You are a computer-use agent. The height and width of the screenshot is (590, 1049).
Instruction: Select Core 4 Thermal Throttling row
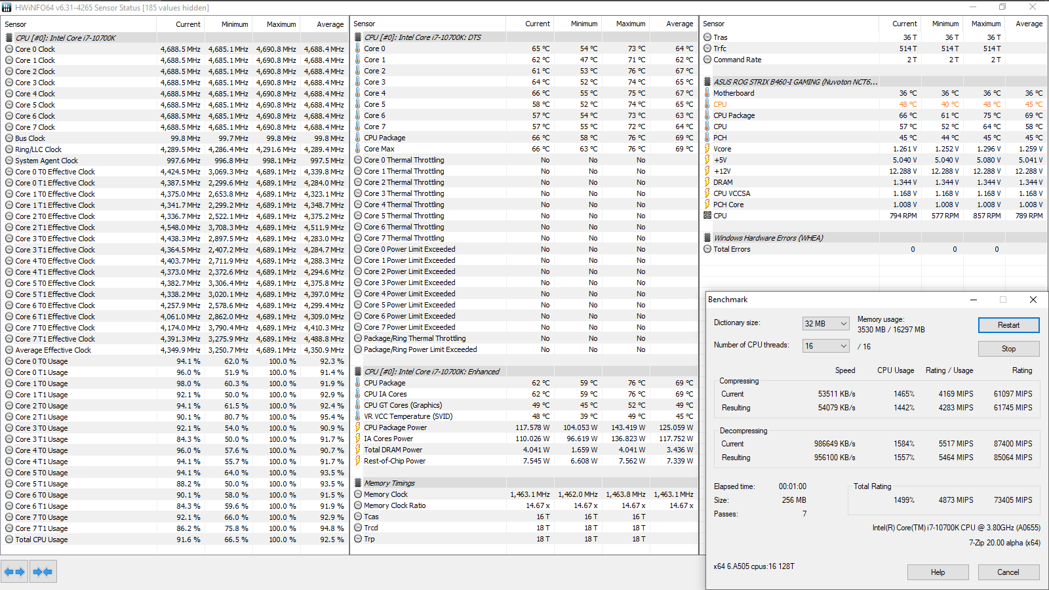click(524, 205)
